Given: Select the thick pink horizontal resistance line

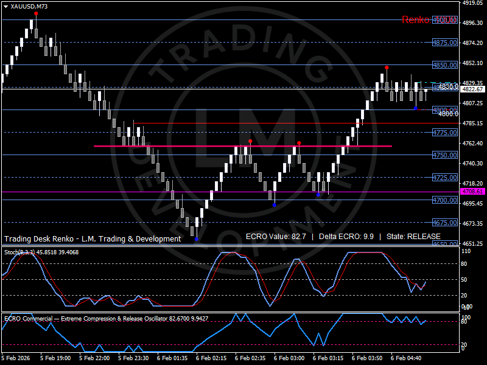Looking at the screenshot, I should click(x=242, y=146).
